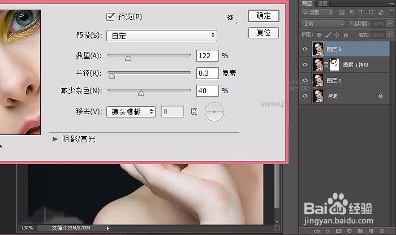The width and height of the screenshot is (396, 235).
Task: Click the 数量 value field showing 122
Action: [x=208, y=56]
